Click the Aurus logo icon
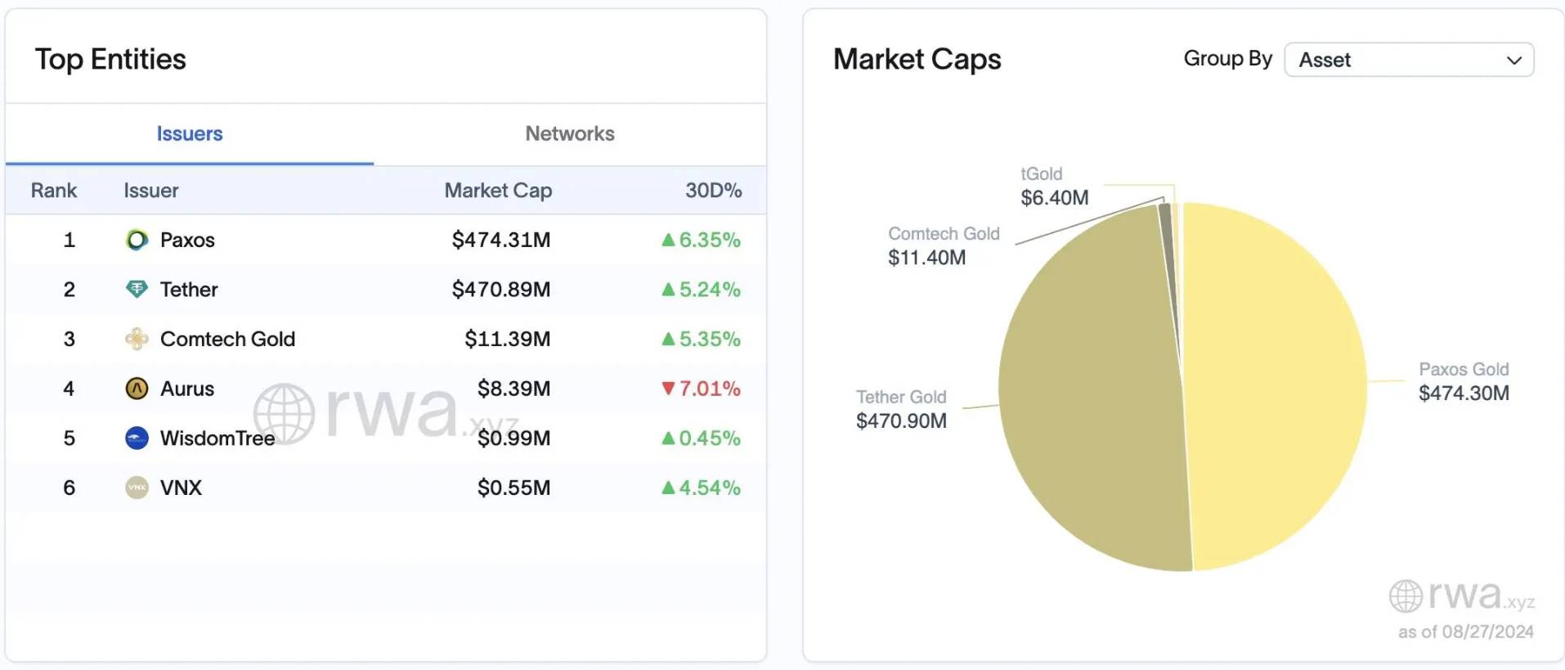 pos(137,389)
